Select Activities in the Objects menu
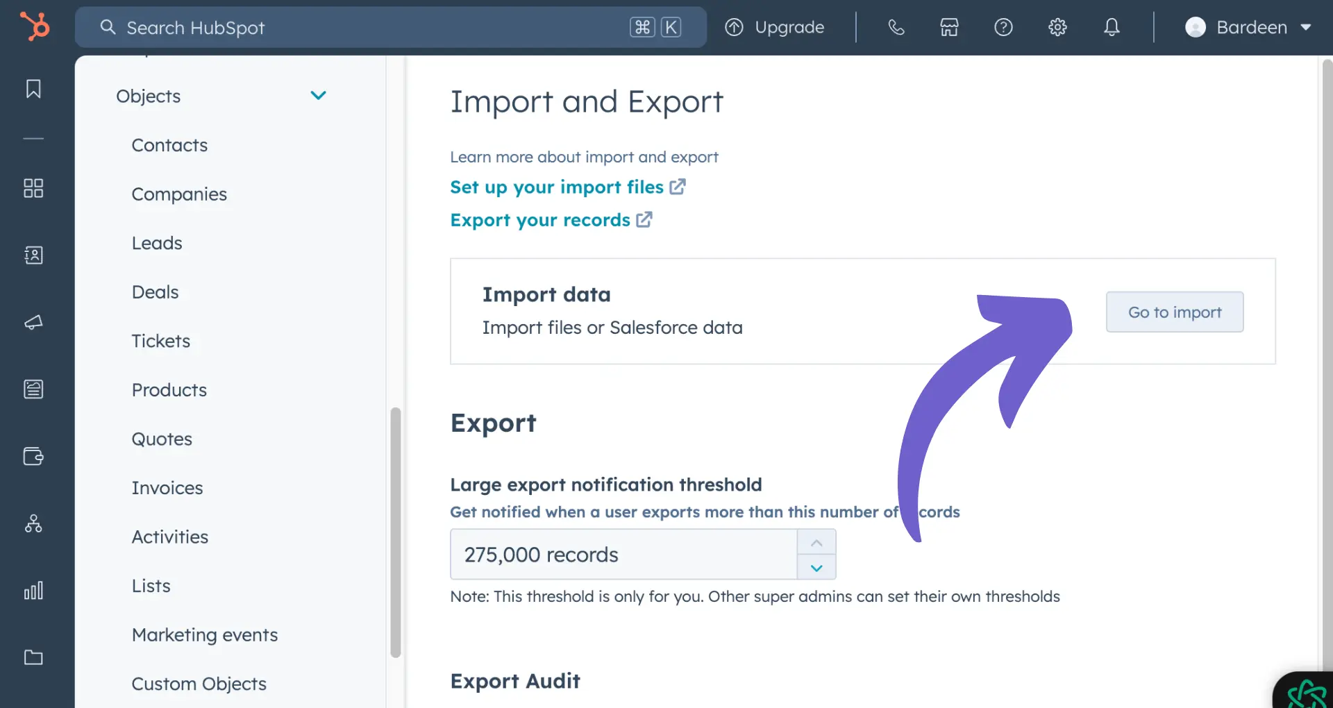This screenshot has width=1333, height=708. click(169, 537)
